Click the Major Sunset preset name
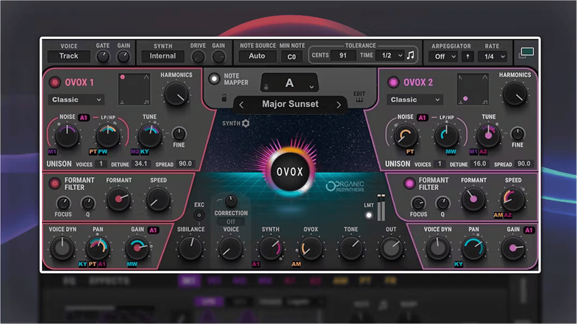Viewport: 577px width, 324px height. click(290, 104)
